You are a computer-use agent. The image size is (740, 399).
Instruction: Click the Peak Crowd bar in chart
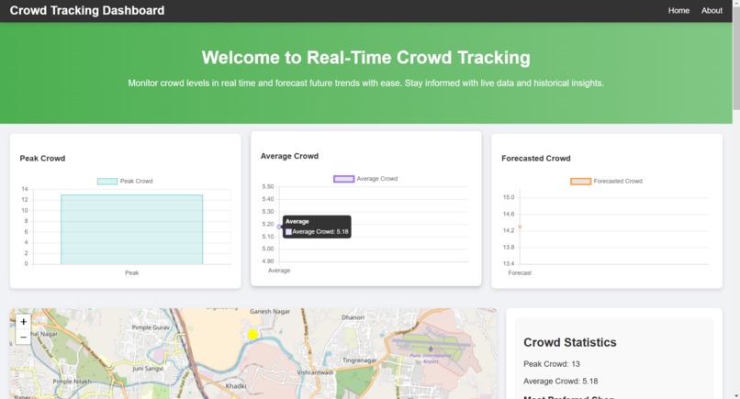(x=131, y=229)
